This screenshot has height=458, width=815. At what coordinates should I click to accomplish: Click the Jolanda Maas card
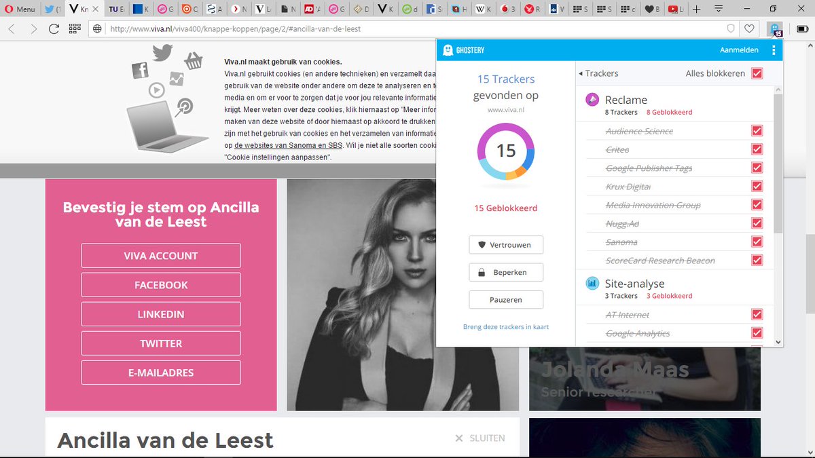pyautogui.click(x=645, y=379)
